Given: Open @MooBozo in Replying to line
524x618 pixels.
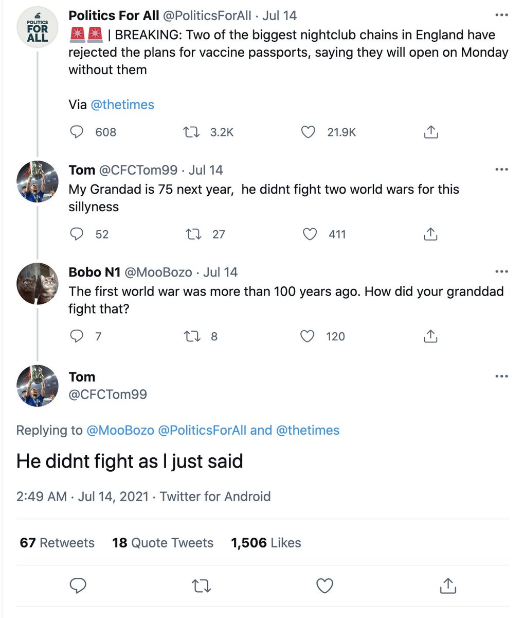Looking at the screenshot, I should (x=120, y=430).
